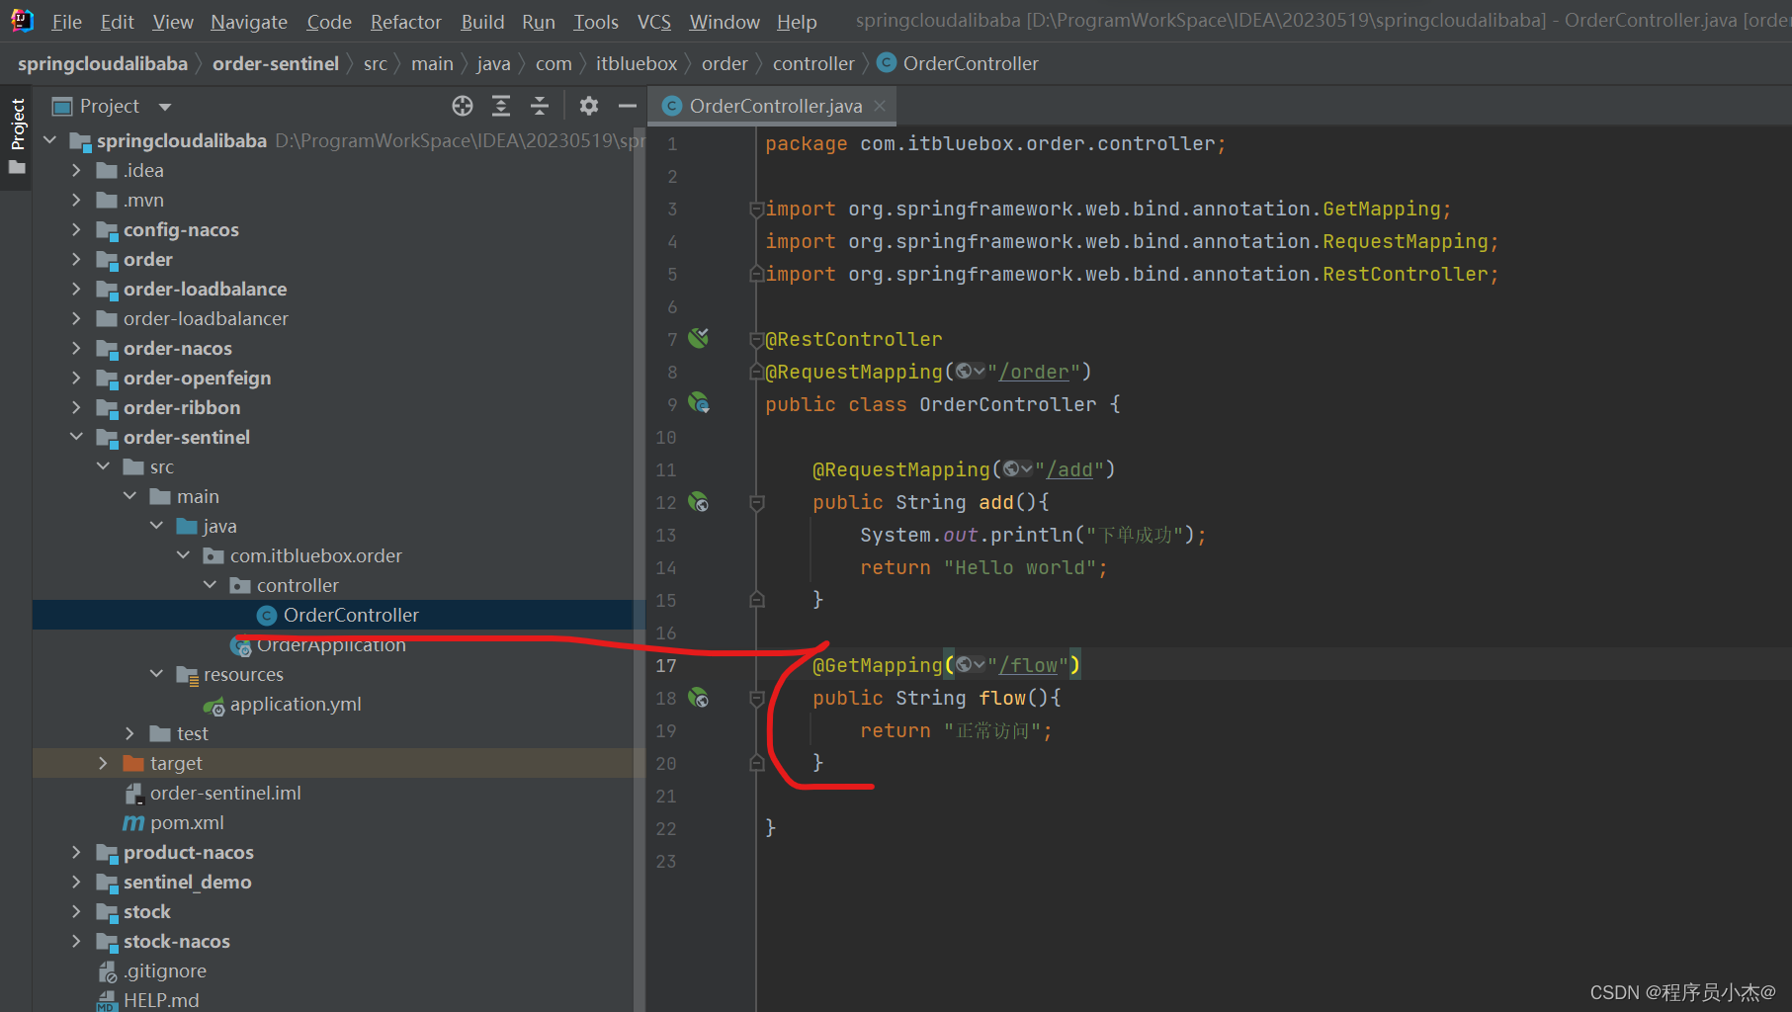The width and height of the screenshot is (1792, 1012).
Task: Place cursor in "Hello world" string
Action: (1019, 567)
